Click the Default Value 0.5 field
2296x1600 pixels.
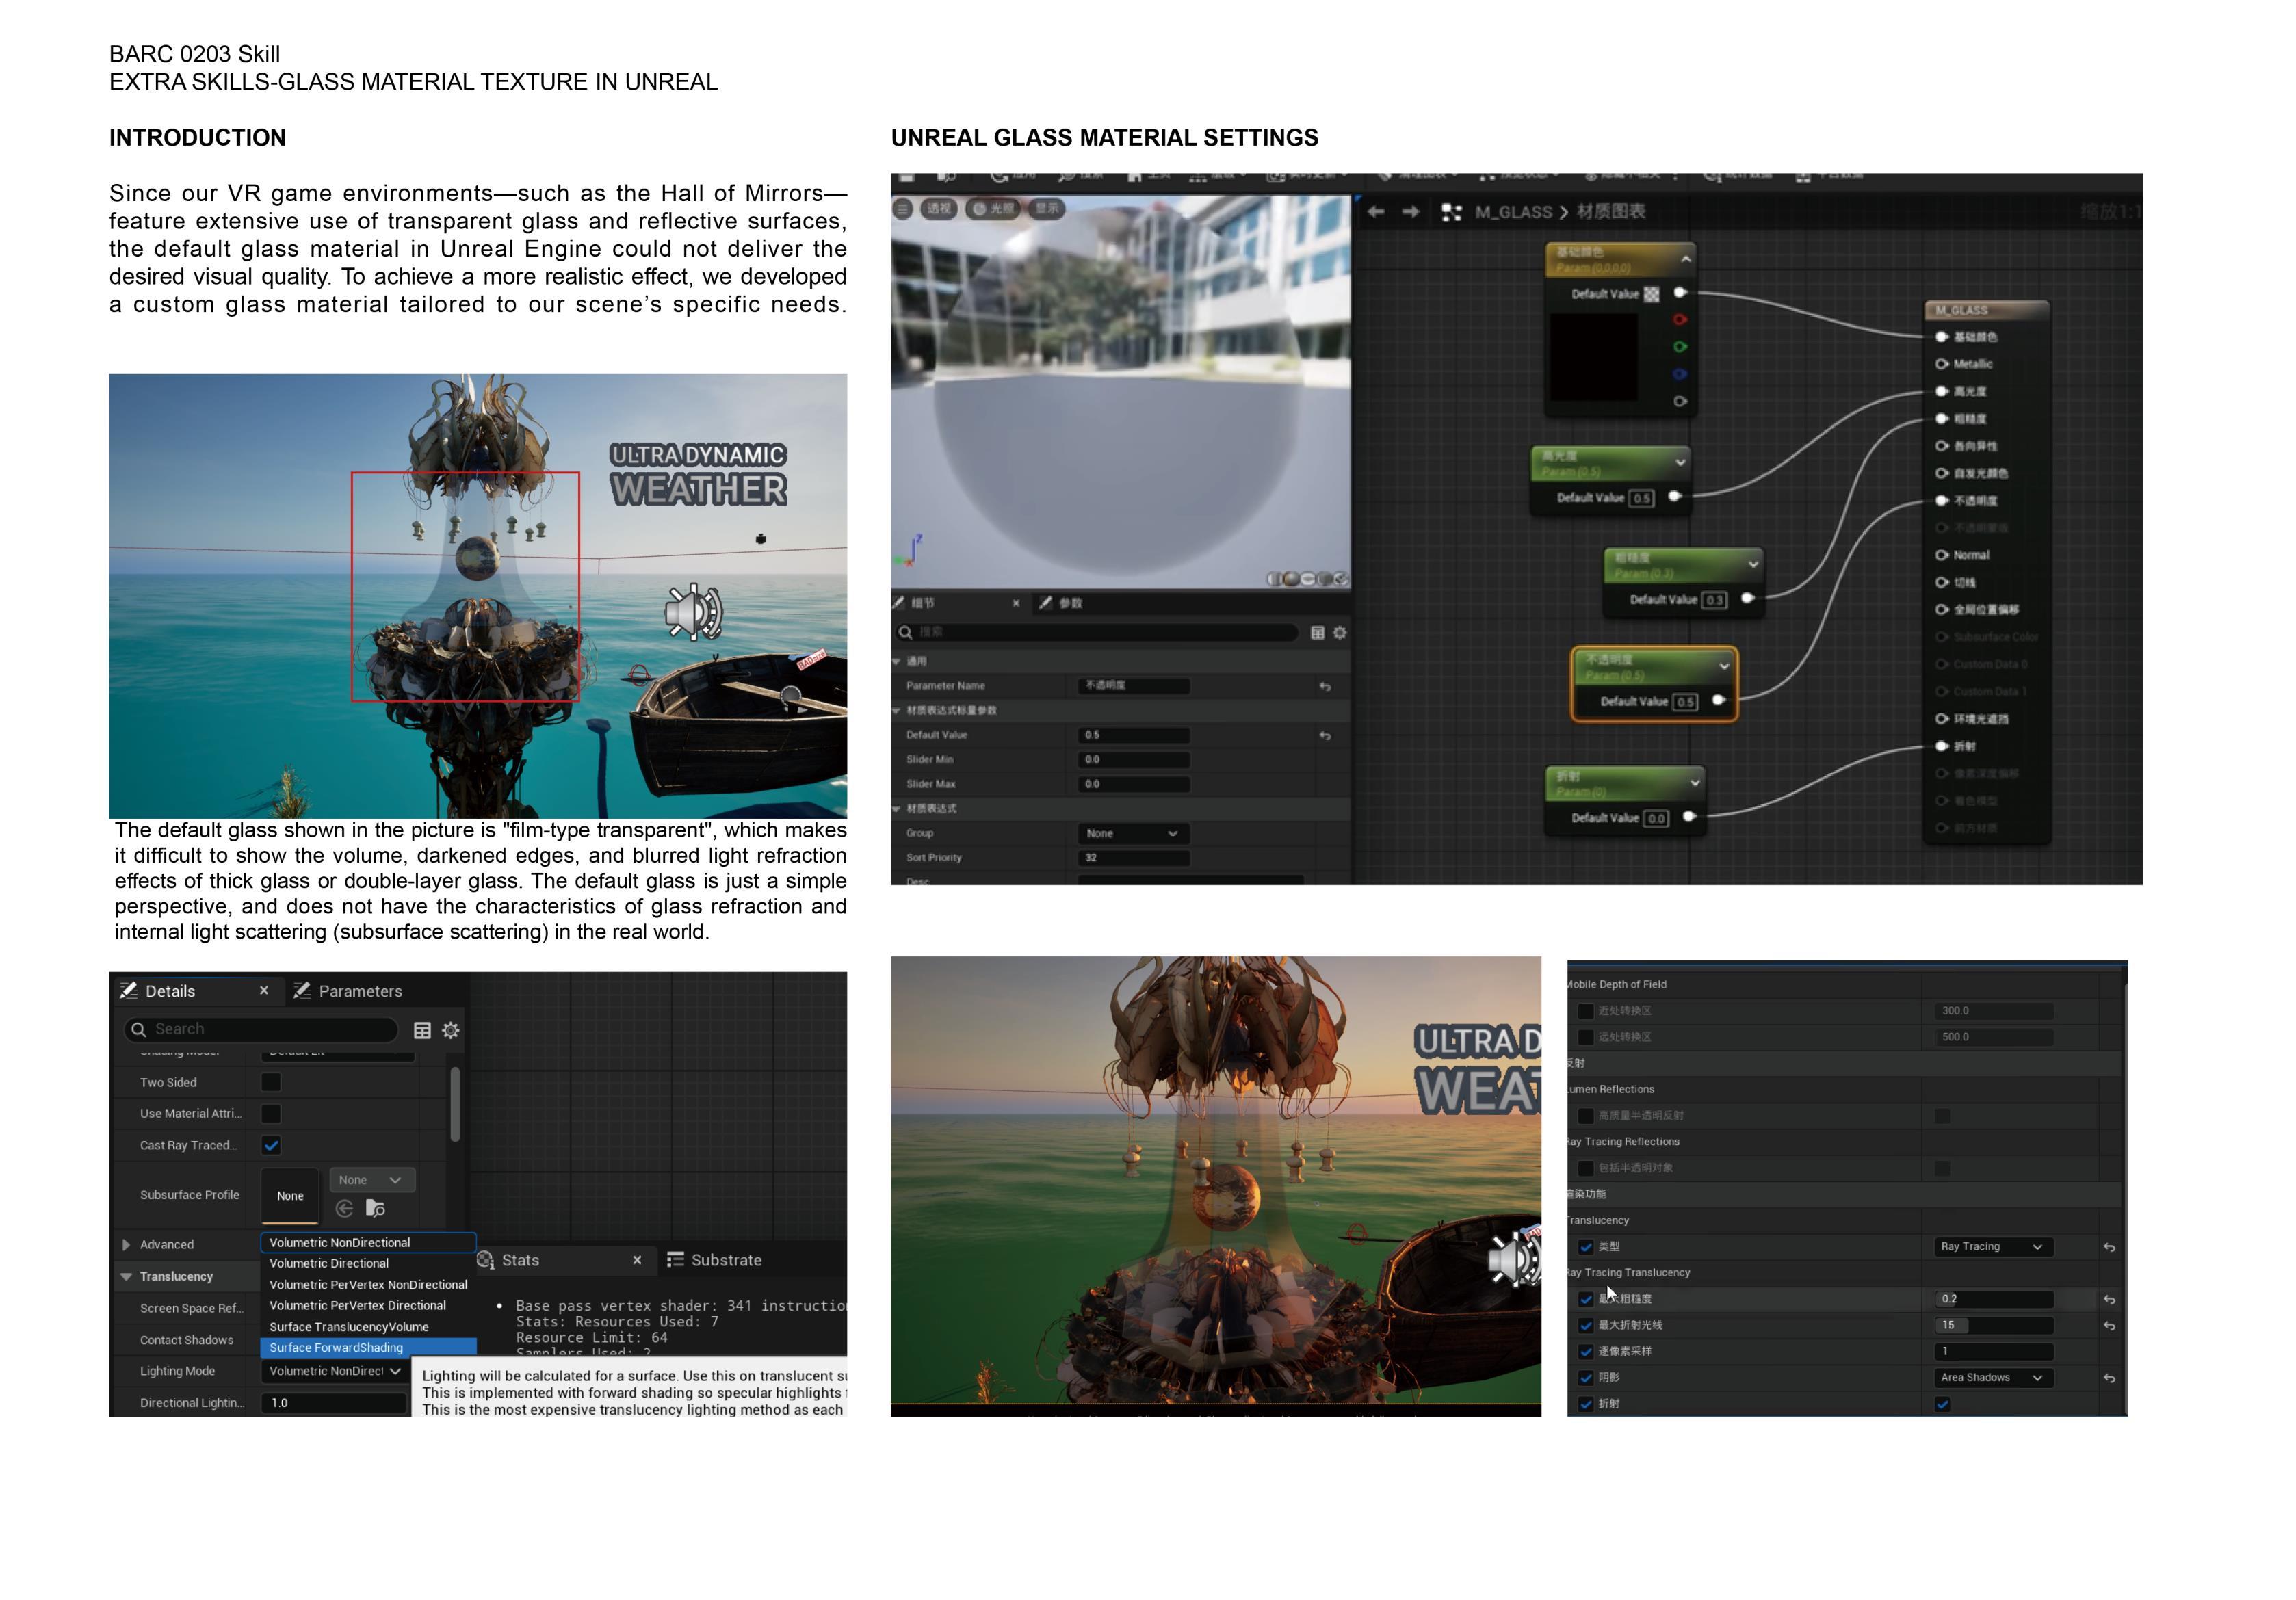tap(1133, 735)
